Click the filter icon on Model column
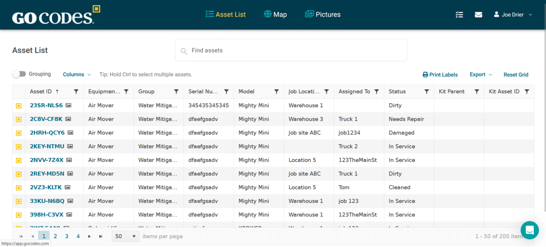This screenshot has height=247, width=546. pos(276,91)
